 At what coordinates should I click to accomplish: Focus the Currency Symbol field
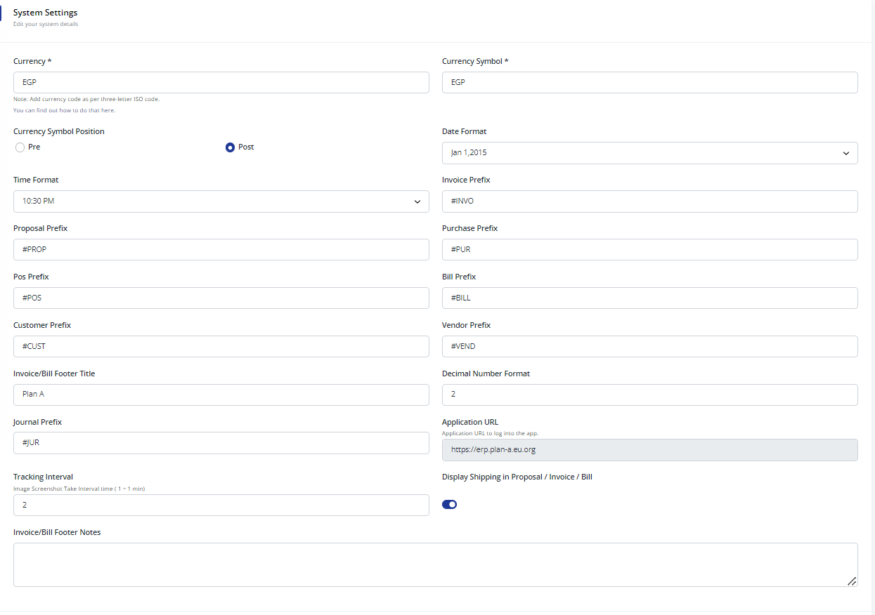(x=649, y=82)
